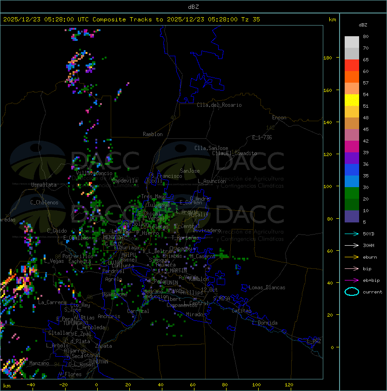Click the Manzano label near bottom left
Screen dimensions: 387x391
[x=39, y=363]
